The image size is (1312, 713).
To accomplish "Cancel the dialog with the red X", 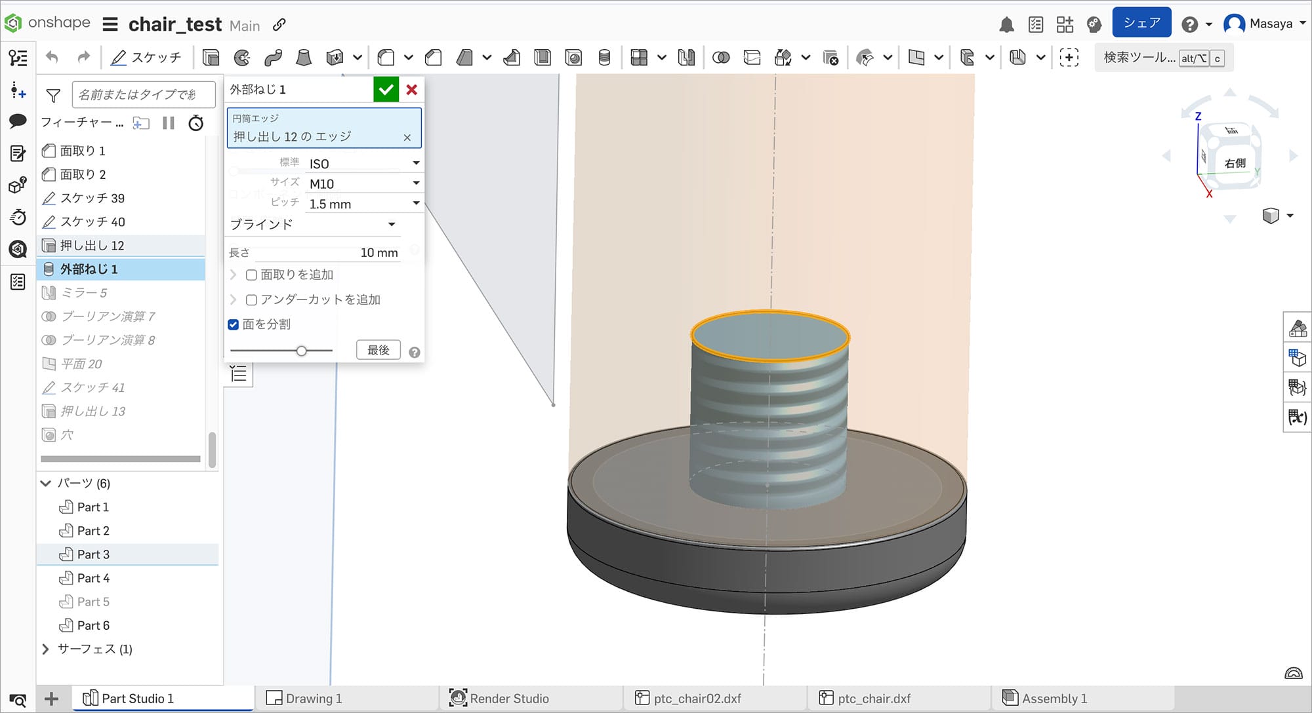I will coord(412,90).
